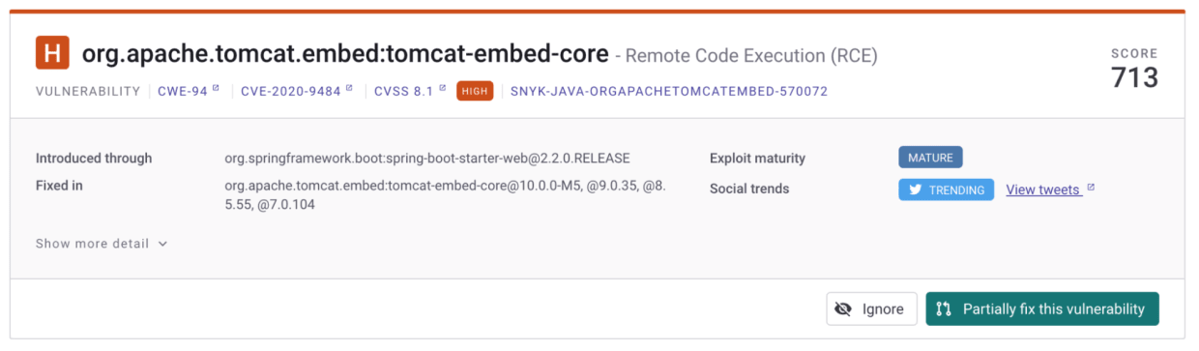The width and height of the screenshot is (1199, 351).
Task: Open the CWE-94 reference link
Action: tap(183, 91)
